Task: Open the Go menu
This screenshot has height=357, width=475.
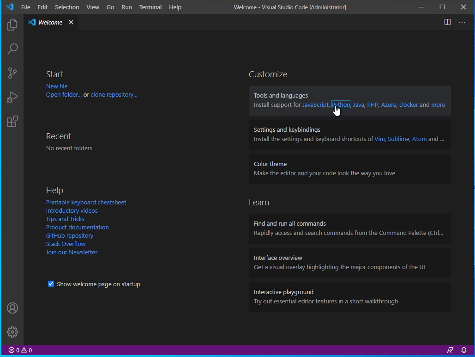Action: pos(110,7)
